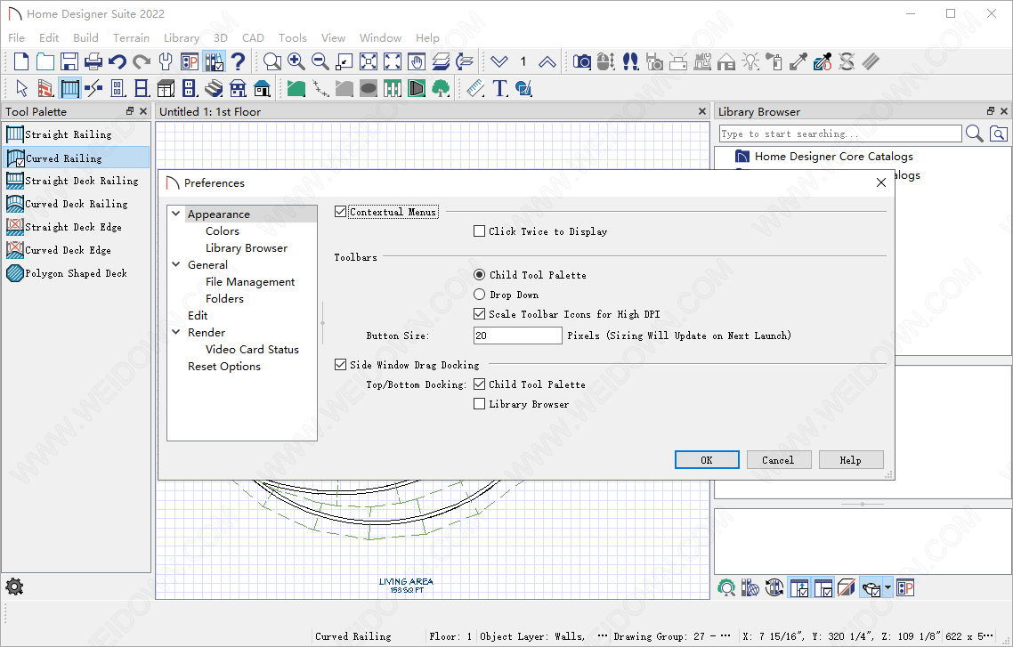The image size is (1013, 647).
Task: Toggle Side Window Drag Docking checkbox
Action: pyautogui.click(x=340, y=365)
